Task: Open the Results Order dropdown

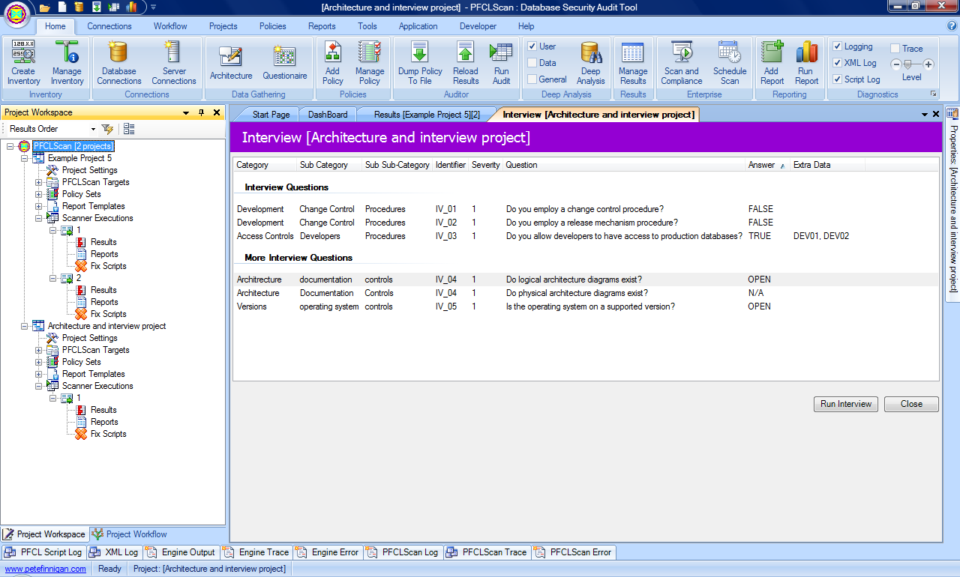Action: click(93, 130)
